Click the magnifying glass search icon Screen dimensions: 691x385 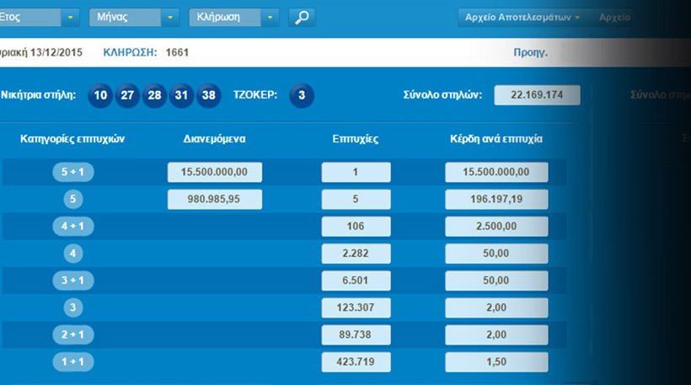[x=302, y=17]
